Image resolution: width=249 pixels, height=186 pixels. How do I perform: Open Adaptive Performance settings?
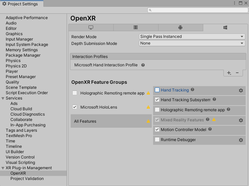[x=27, y=18]
